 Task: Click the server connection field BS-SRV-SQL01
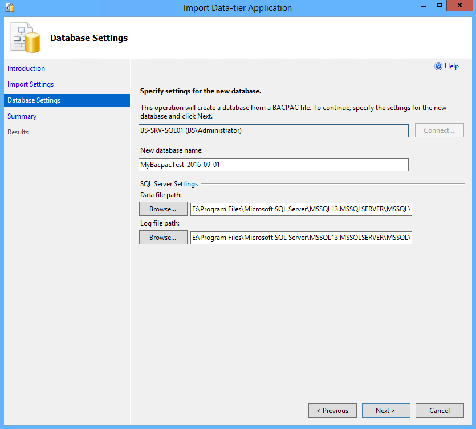(274, 130)
